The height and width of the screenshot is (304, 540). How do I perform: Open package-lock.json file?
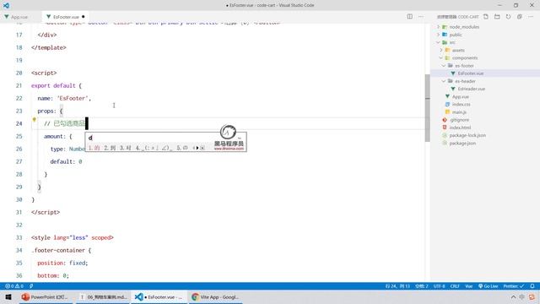467,135
